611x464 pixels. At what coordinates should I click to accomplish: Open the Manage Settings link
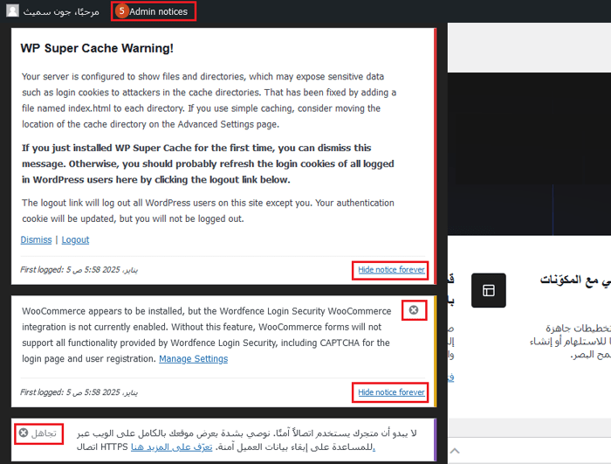click(x=193, y=359)
